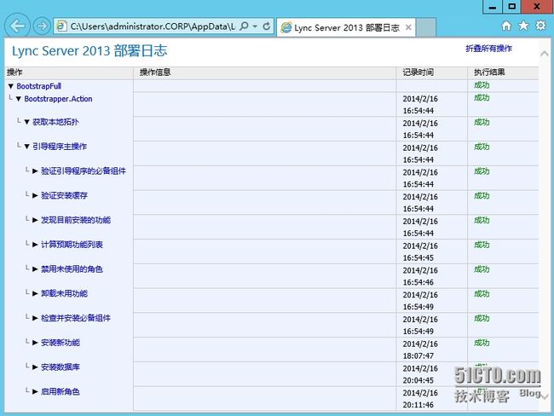This screenshot has width=554, height=416.
Task: Click the 执行结果 column header
Action: [x=489, y=72]
